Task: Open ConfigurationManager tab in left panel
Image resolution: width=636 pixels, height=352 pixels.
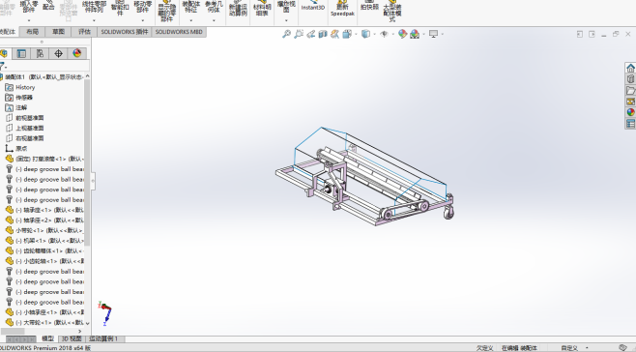Action: [x=40, y=53]
